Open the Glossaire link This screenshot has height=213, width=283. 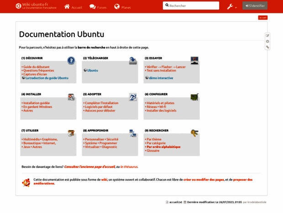click(x=153, y=151)
